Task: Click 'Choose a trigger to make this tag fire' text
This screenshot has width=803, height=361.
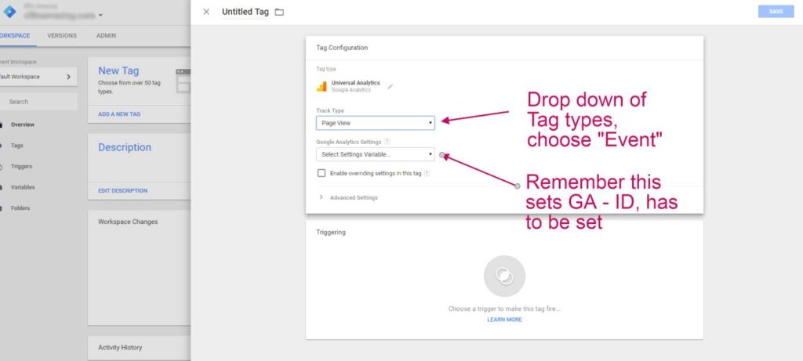Action: click(504, 309)
